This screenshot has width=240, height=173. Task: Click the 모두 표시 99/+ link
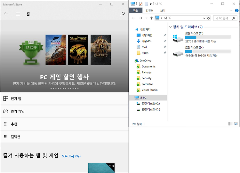click(71, 156)
